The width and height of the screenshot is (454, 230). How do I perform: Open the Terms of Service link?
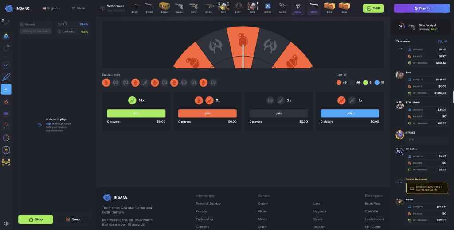pos(208,203)
